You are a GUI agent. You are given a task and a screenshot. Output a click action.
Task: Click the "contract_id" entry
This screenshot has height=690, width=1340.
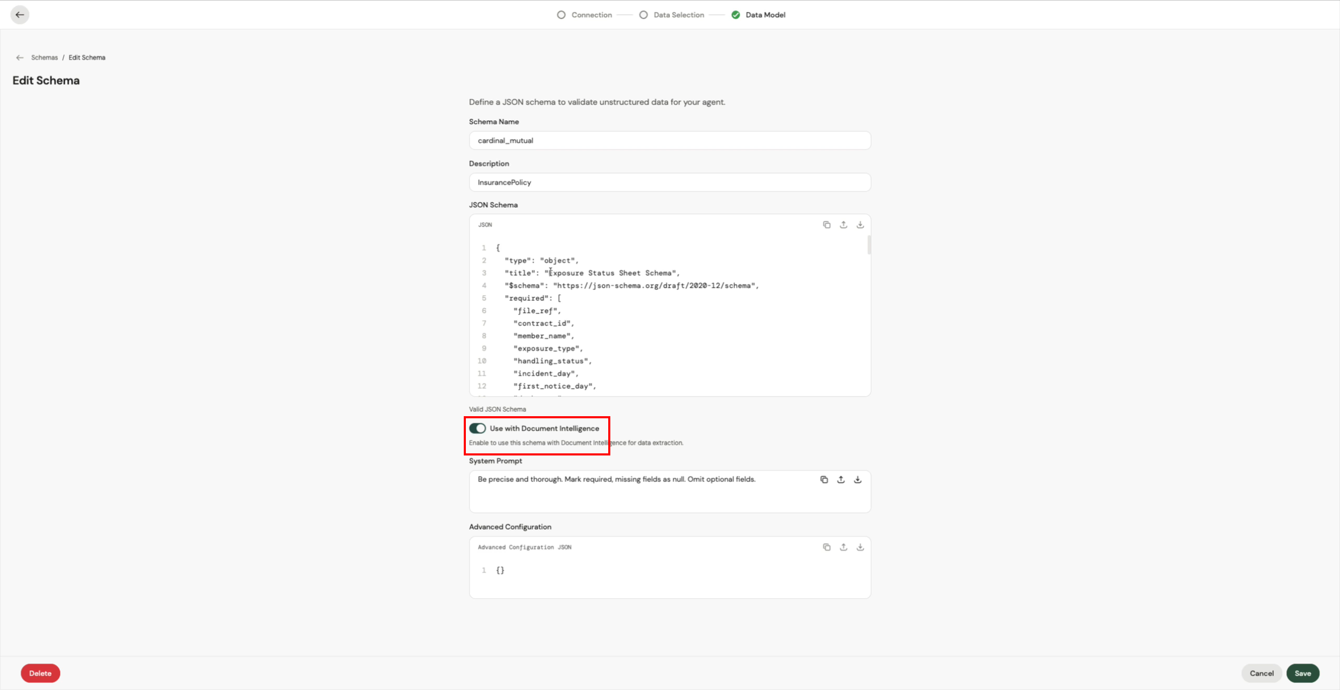[544, 324]
